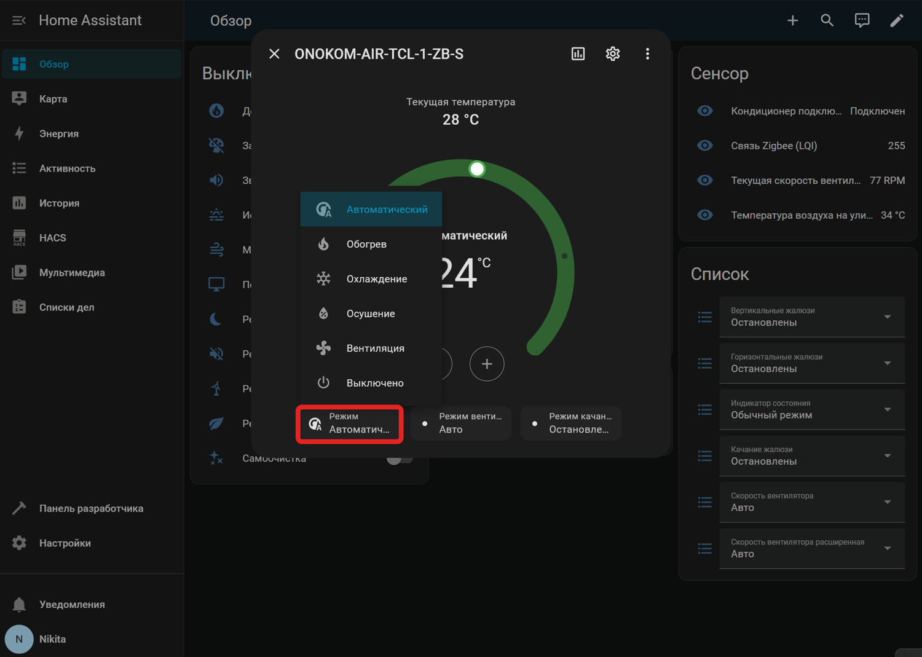Click the small dot on the green thermostat arc
Viewport: 922px width, 657px height.
pos(564,256)
